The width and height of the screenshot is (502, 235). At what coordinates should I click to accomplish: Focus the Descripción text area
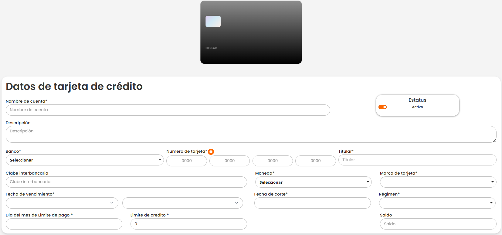coord(251,134)
